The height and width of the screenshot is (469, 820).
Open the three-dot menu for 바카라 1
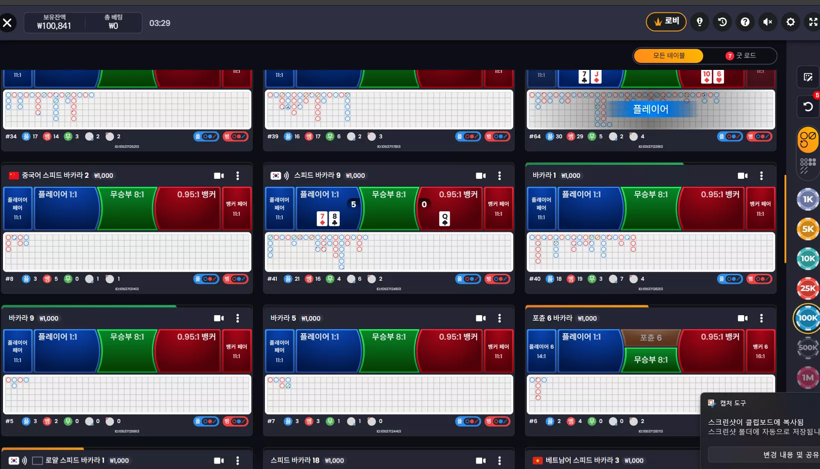[x=762, y=176]
